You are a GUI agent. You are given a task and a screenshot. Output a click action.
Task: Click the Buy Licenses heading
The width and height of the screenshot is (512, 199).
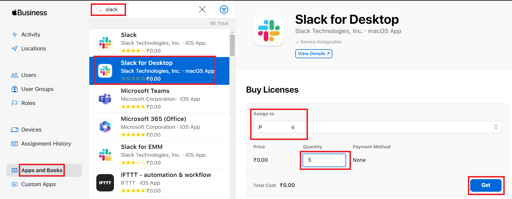pyautogui.click(x=272, y=90)
